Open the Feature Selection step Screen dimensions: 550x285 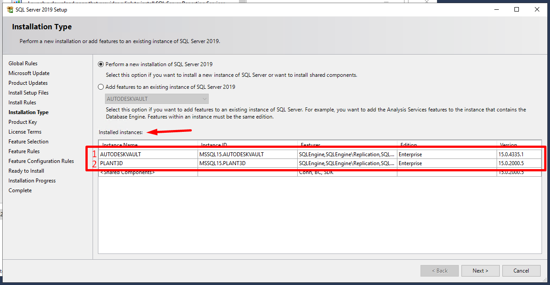[x=28, y=141]
